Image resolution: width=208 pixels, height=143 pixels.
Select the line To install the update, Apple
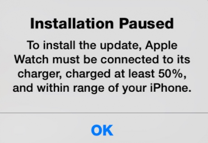pyautogui.click(x=102, y=46)
